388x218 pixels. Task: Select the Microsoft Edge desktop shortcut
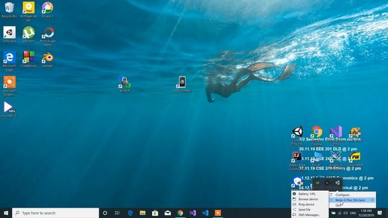click(10, 61)
